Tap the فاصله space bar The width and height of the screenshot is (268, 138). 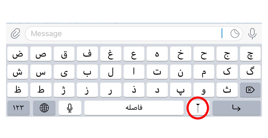coord(134,108)
